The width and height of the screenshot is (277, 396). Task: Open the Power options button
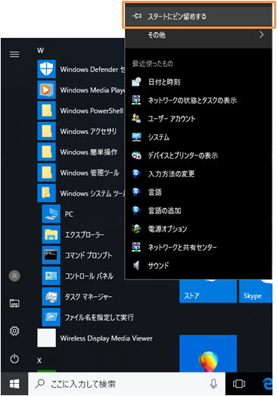[14, 359]
